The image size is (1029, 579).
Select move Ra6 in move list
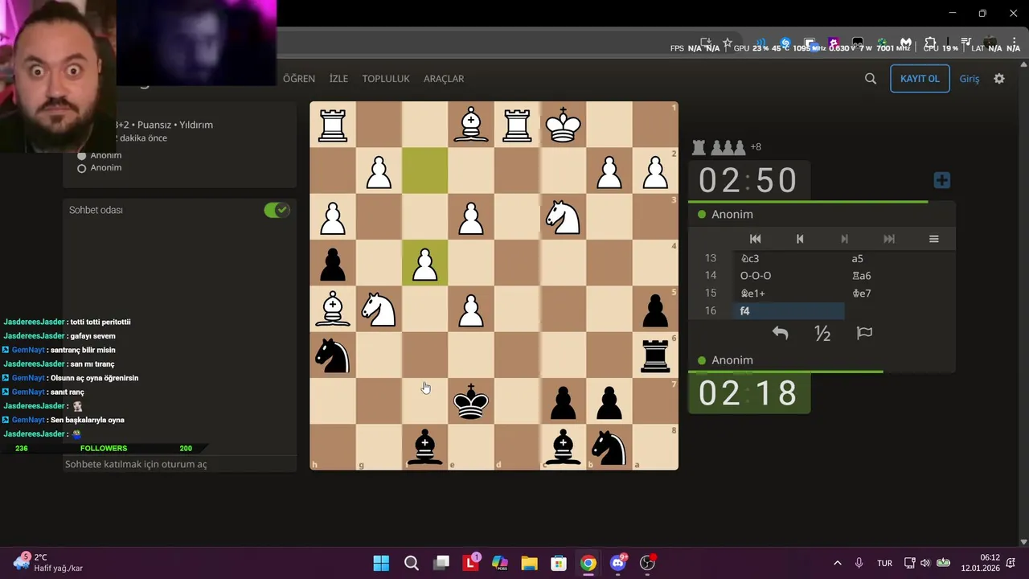[900, 276]
